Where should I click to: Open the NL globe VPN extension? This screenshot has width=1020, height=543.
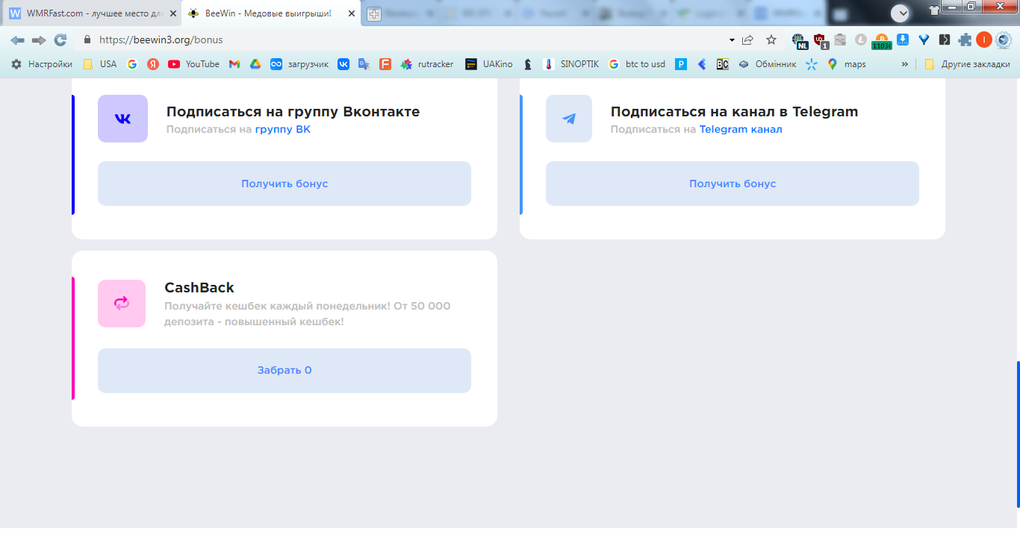tap(800, 41)
